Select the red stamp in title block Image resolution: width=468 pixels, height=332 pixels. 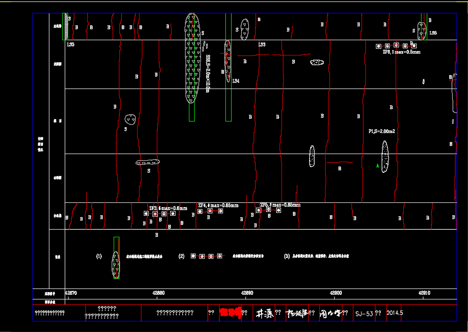tap(230, 313)
